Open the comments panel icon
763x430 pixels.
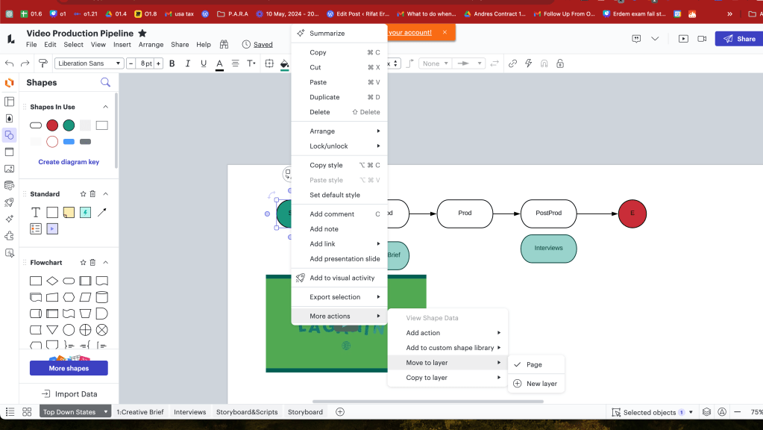click(x=636, y=39)
